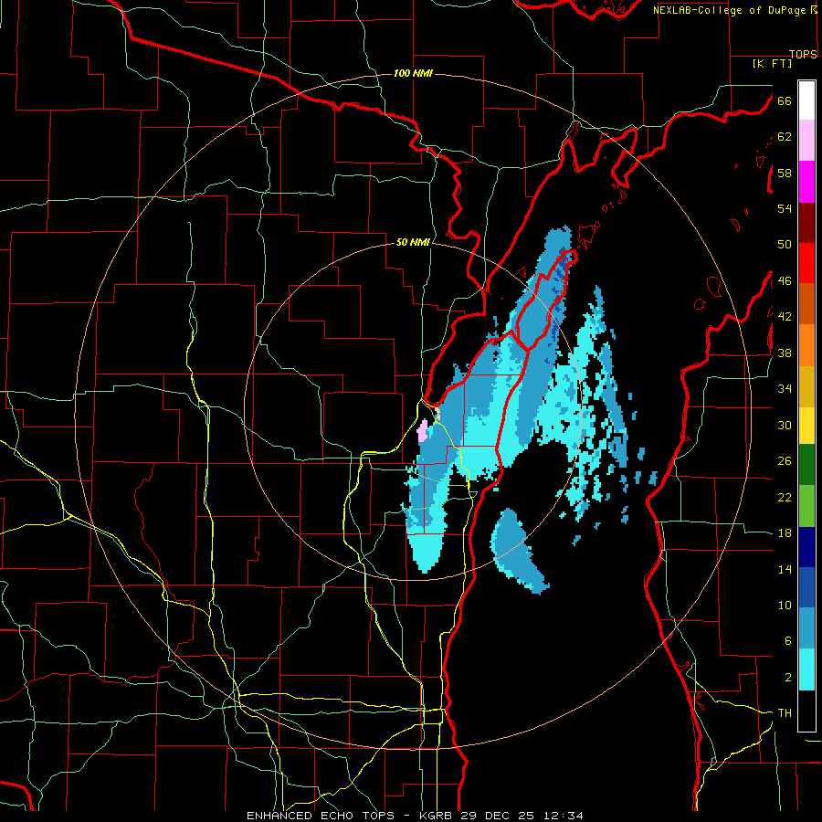Image resolution: width=822 pixels, height=822 pixels.
Task: Click the KGRB radar site identifier
Action: 437,816
